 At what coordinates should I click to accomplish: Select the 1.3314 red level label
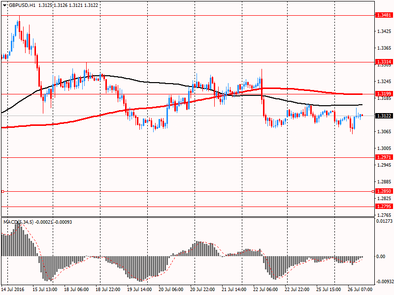pyautogui.click(x=384, y=62)
